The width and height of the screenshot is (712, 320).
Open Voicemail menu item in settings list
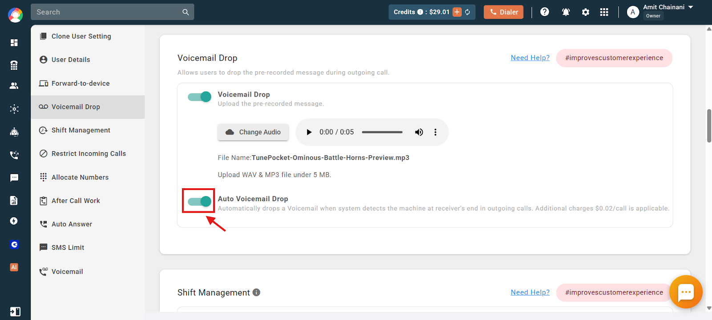click(x=88, y=271)
